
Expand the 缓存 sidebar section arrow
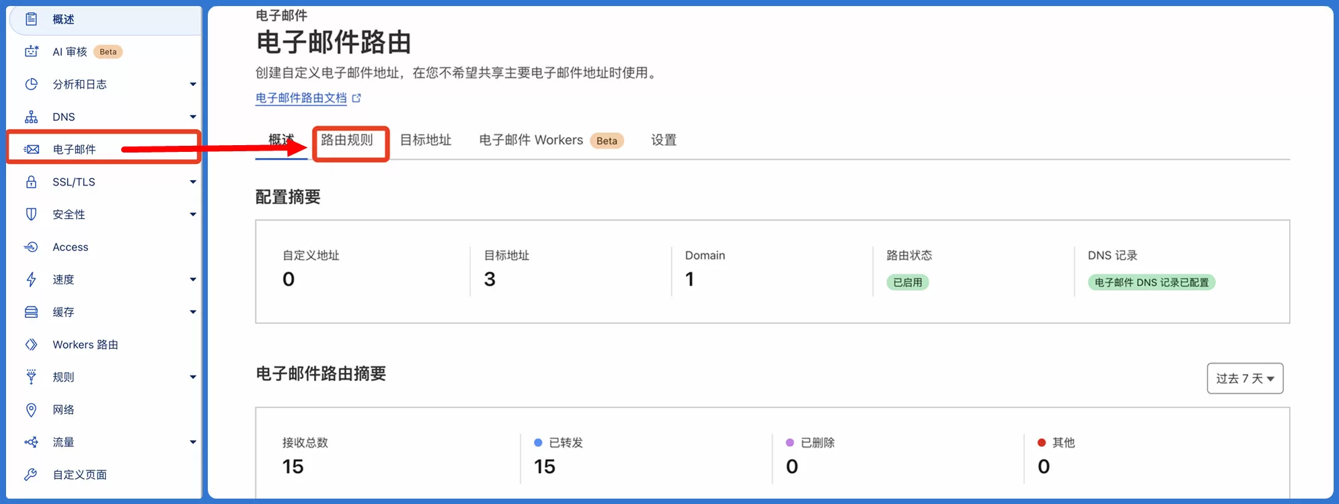click(x=193, y=312)
